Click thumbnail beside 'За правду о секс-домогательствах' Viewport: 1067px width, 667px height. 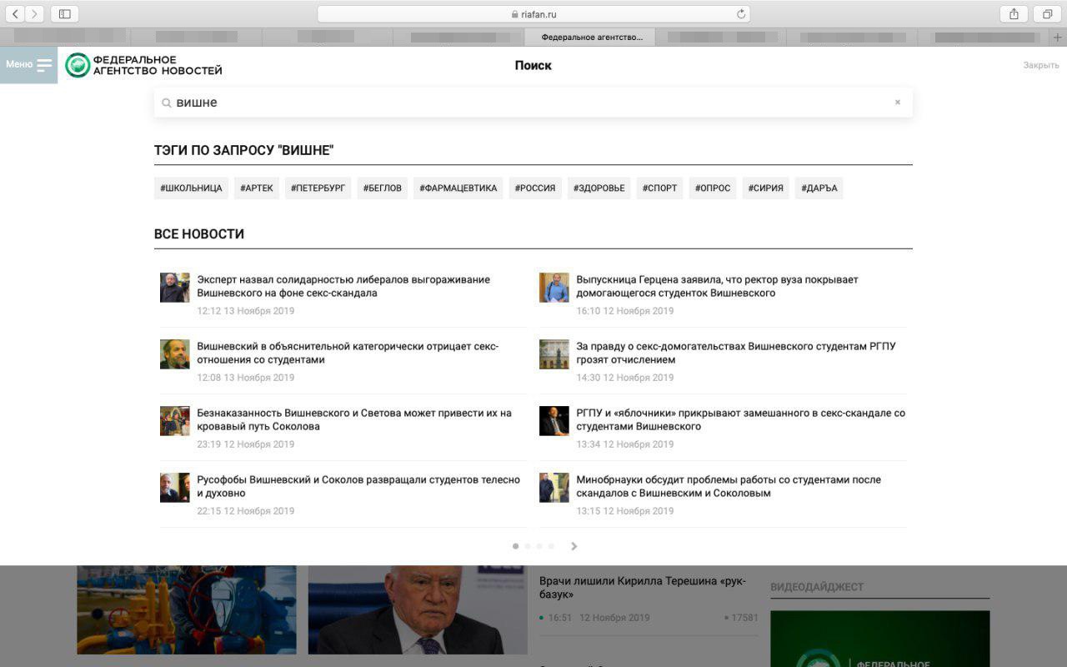coord(554,354)
